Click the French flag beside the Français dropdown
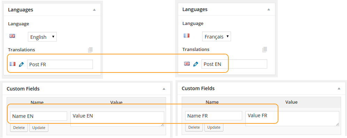 (187, 35)
